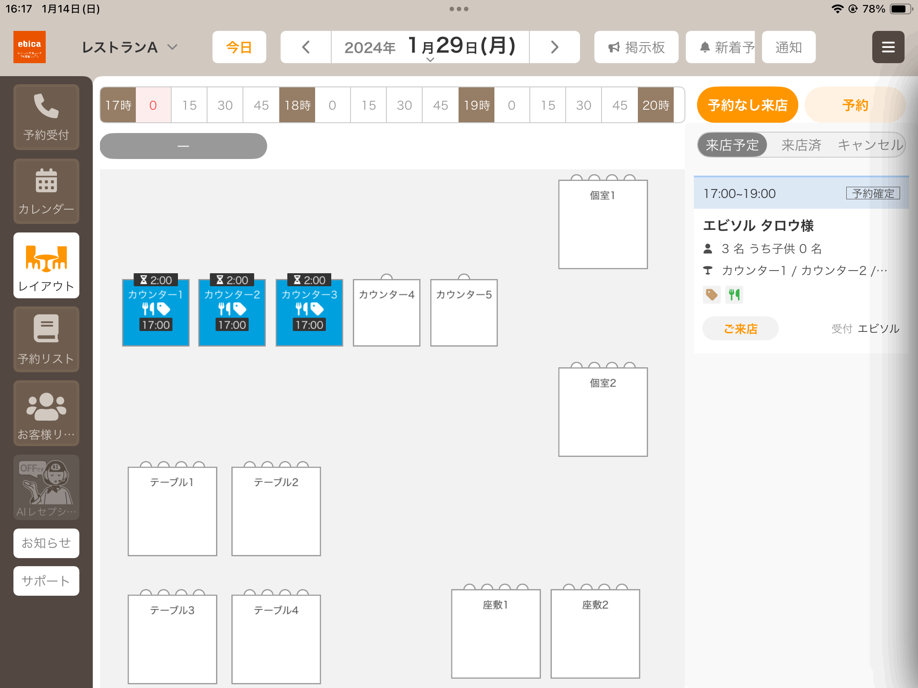Open the カレンダー calendar view
918x688 pixels.
click(x=46, y=191)
